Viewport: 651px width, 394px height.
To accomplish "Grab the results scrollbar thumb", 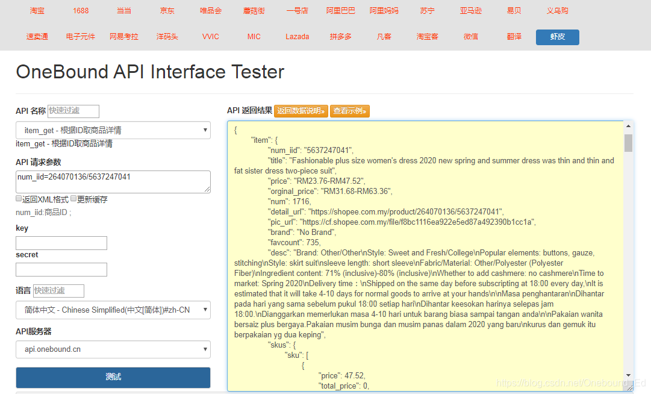I will tap(628, 143).
